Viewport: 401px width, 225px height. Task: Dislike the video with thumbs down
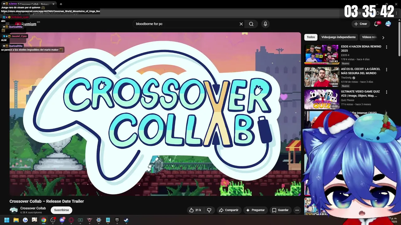pyautogui.click(x=209, y=210)
